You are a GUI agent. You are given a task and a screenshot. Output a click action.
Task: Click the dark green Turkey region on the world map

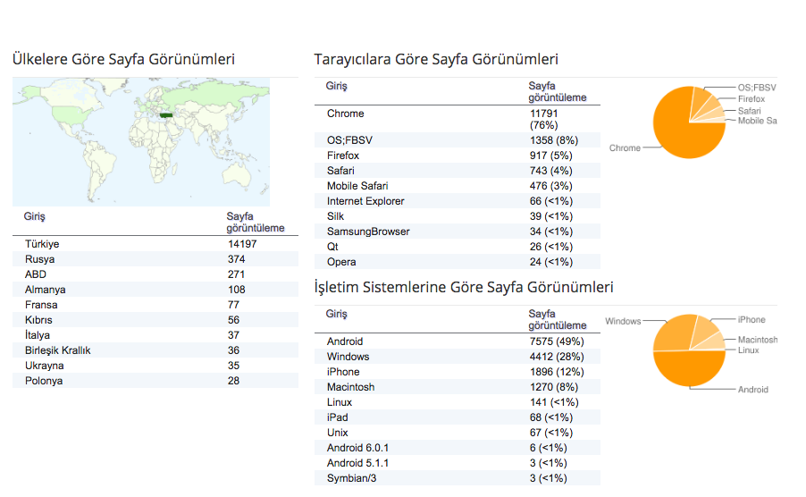coord(166,115)
